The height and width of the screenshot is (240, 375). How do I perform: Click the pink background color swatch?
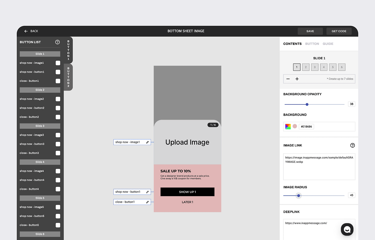(295, 126)
